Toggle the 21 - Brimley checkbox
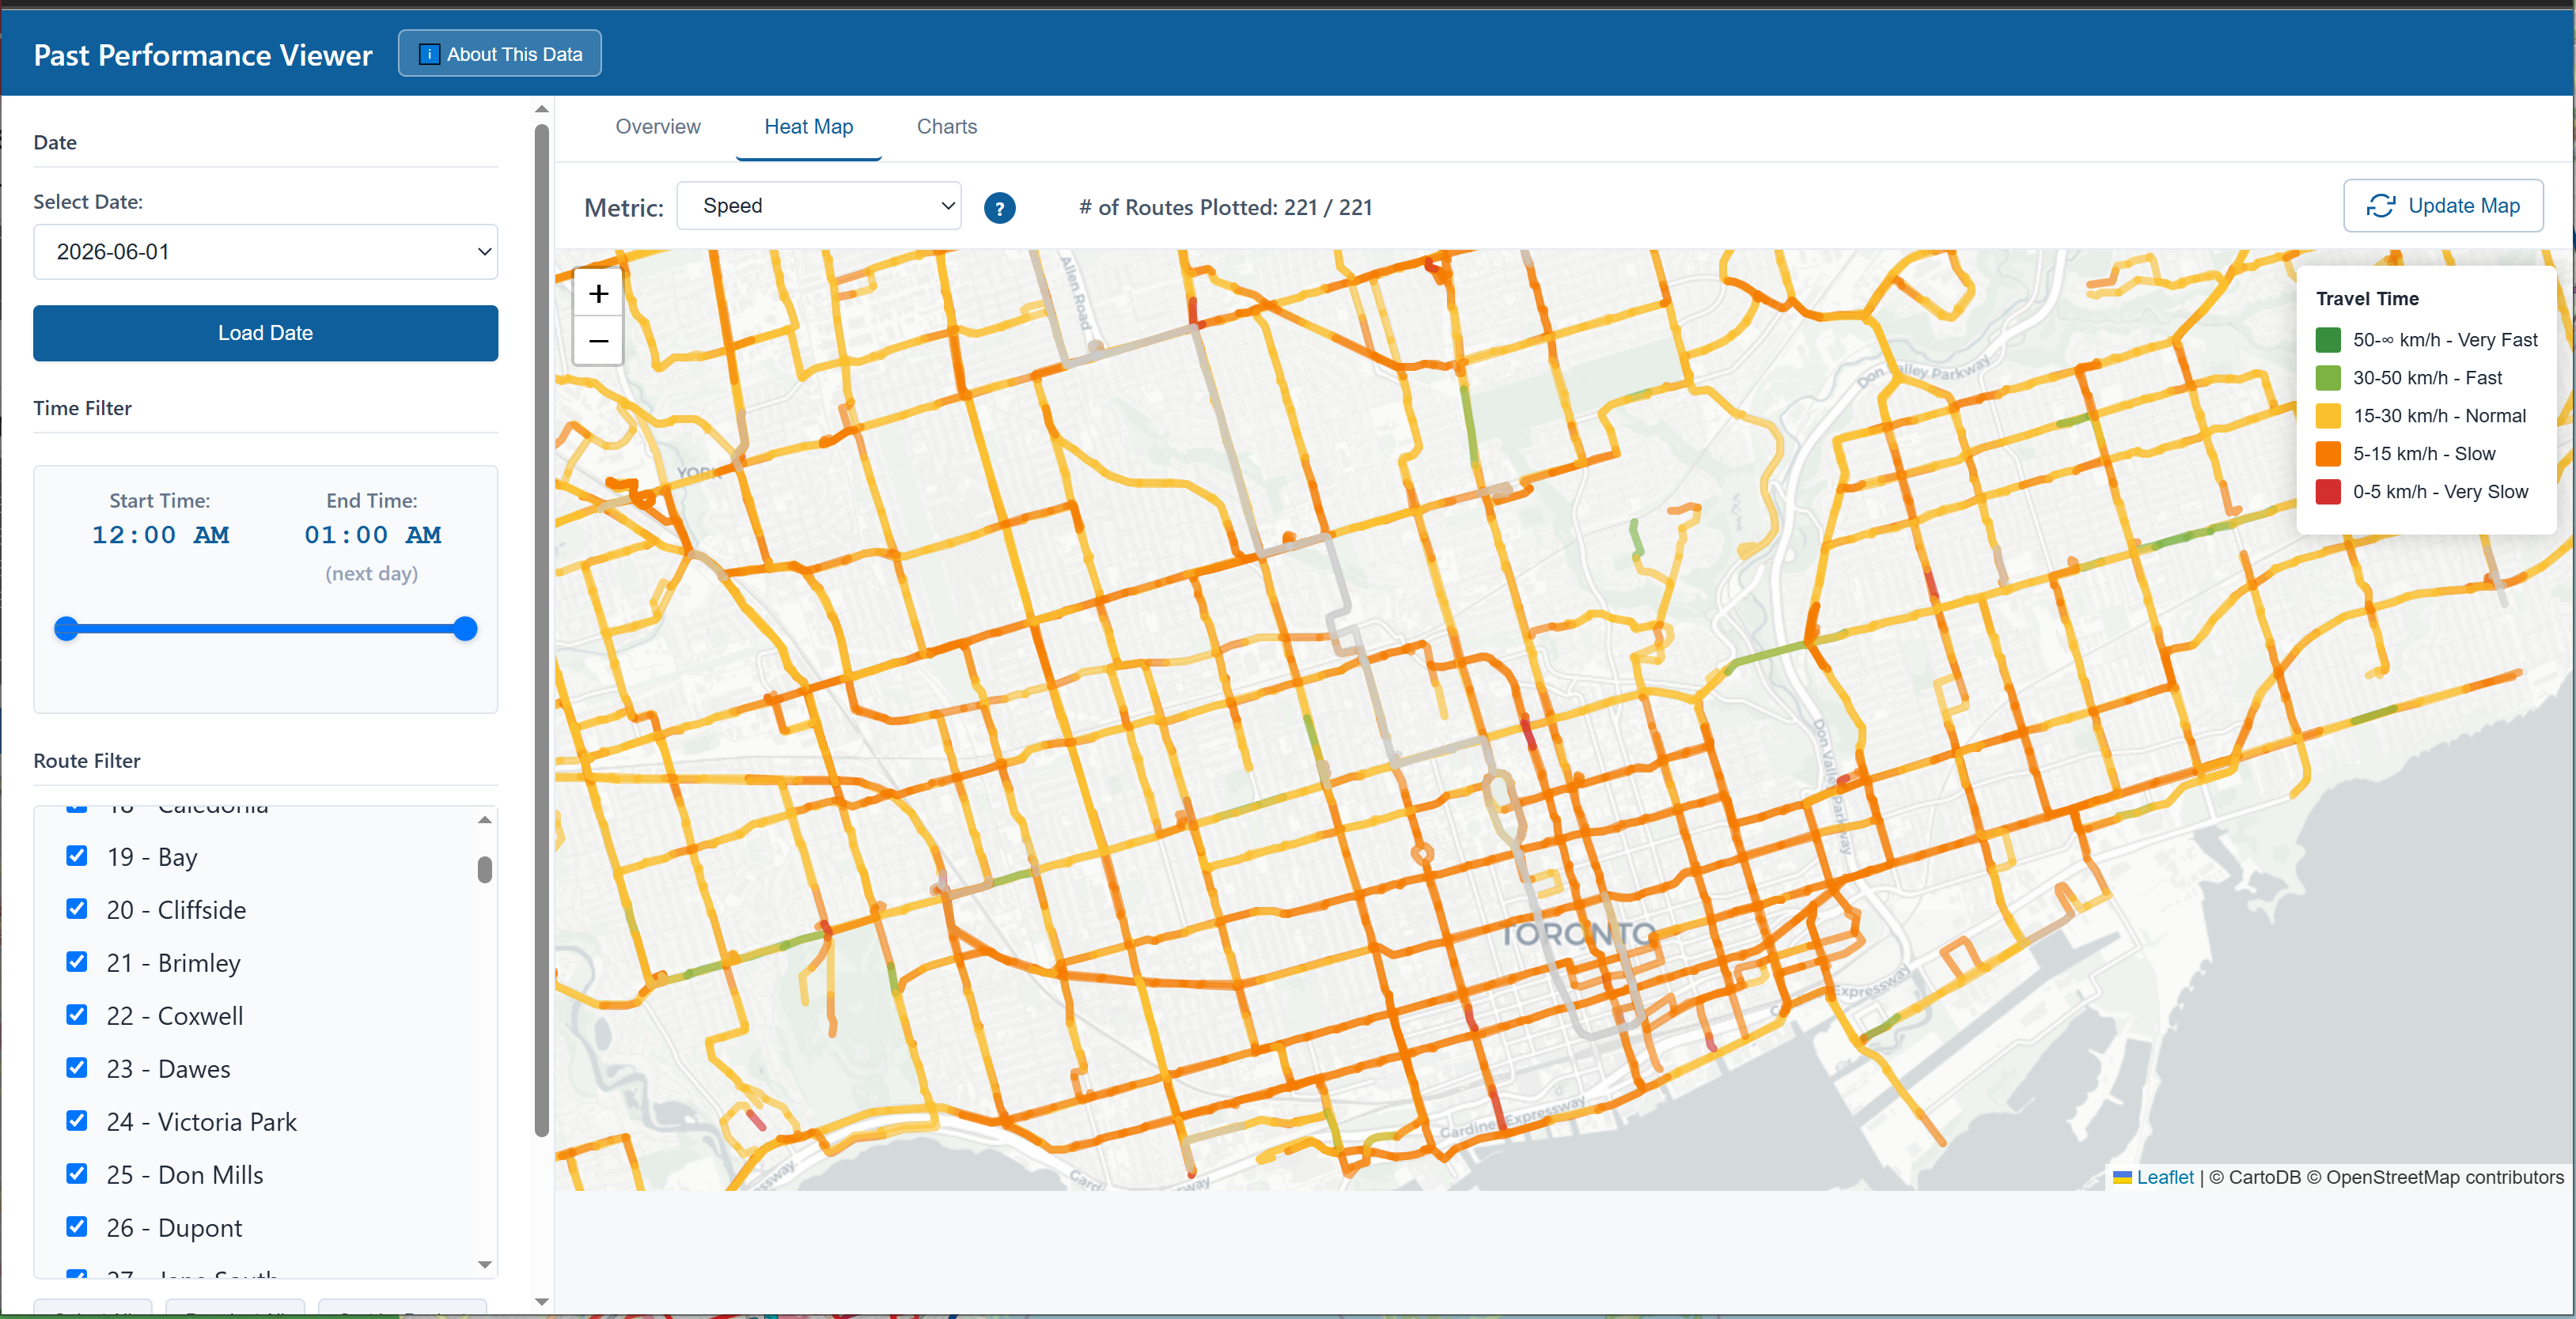Viewport: 2576px width, 1319px height. [x=77, y=962]
